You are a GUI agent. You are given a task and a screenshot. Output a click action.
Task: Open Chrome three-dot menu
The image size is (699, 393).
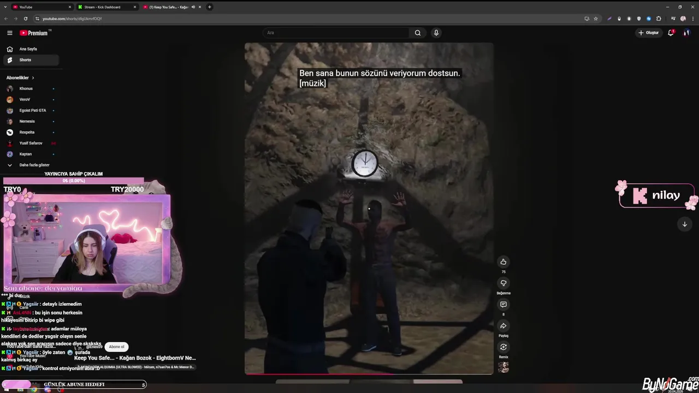pyautogui.click(x=692, y=19)
